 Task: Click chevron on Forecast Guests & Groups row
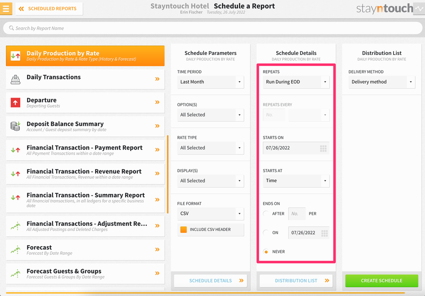(157, 273)
